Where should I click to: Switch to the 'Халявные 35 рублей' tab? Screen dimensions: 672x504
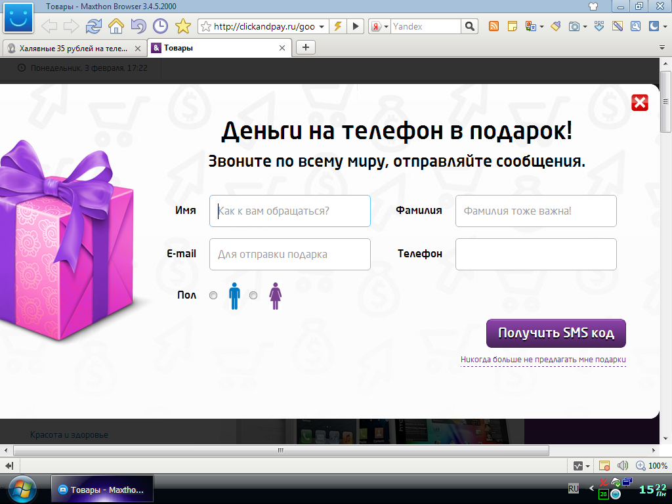73,48
